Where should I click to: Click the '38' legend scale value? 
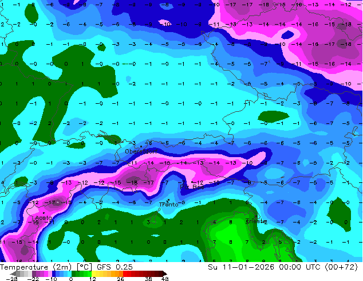click(x=149, y=279)
